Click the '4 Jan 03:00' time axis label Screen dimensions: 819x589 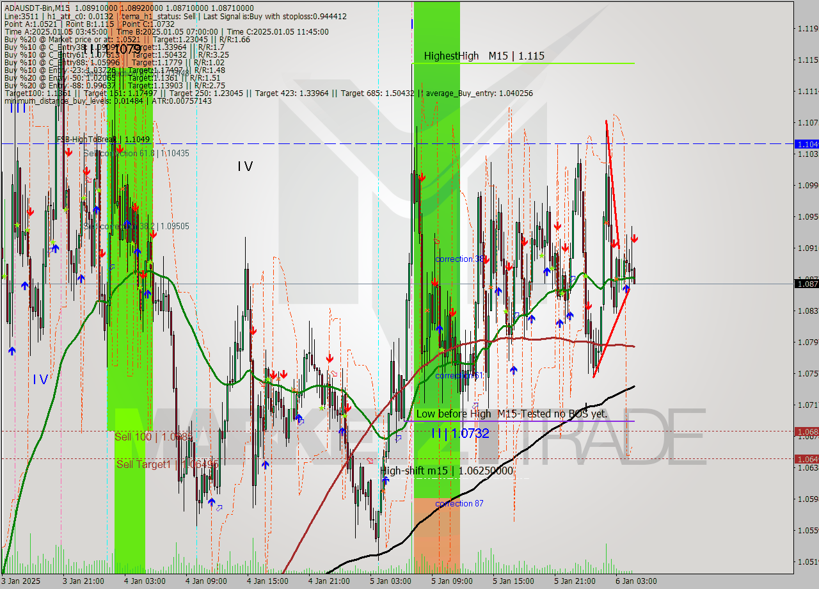click(x=145, y=581)
